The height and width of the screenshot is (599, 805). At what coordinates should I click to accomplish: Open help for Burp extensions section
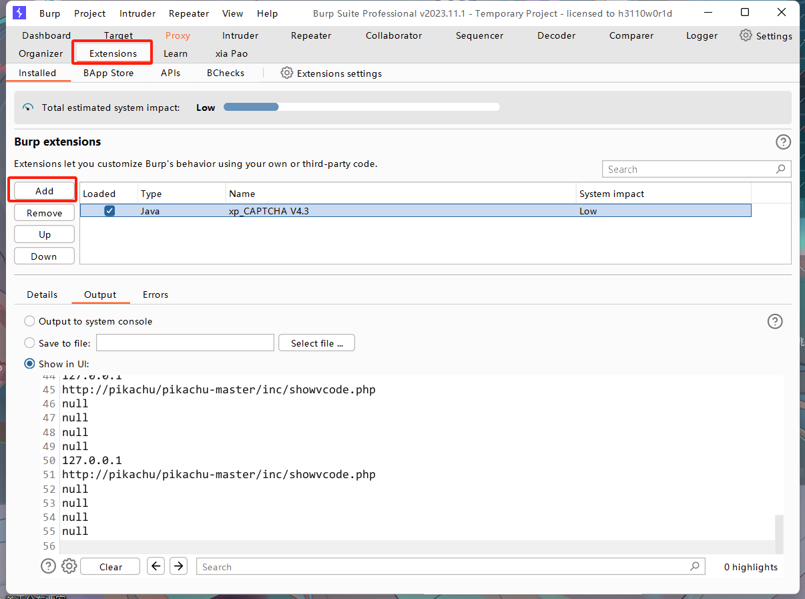click(783, 142)
